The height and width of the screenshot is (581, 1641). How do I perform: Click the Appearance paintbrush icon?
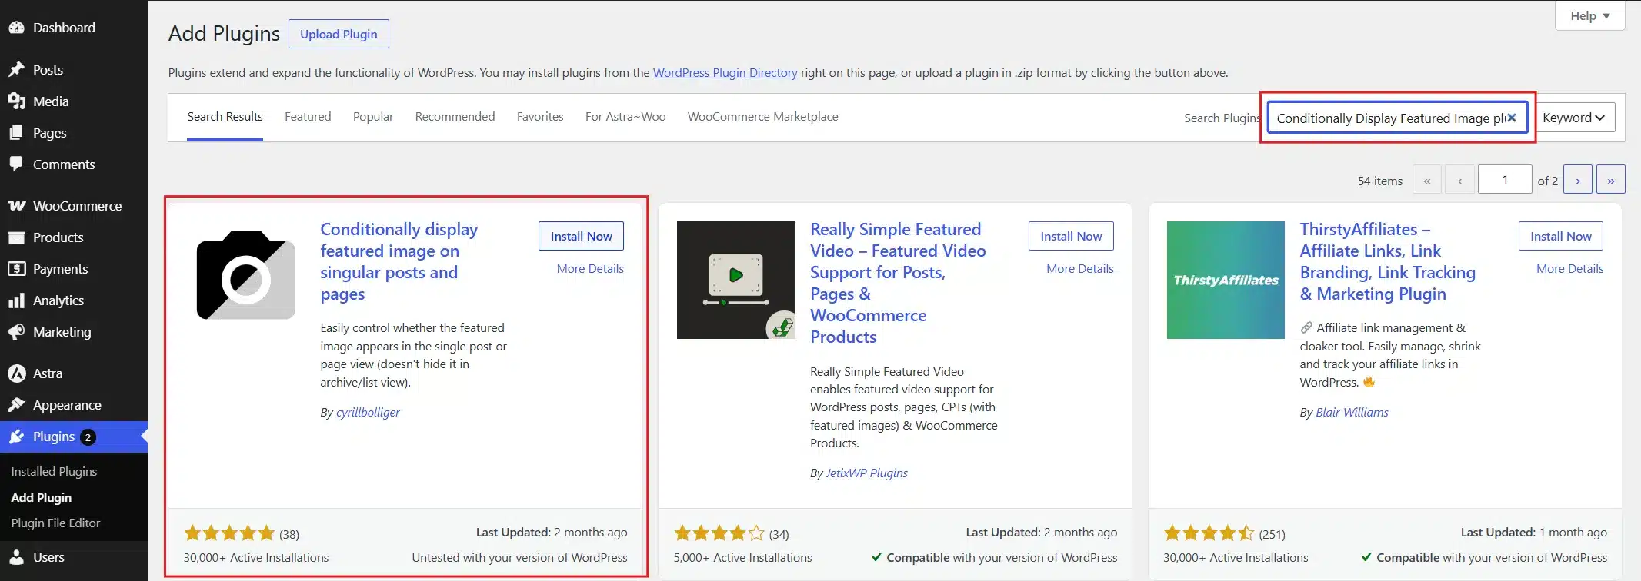16,405
